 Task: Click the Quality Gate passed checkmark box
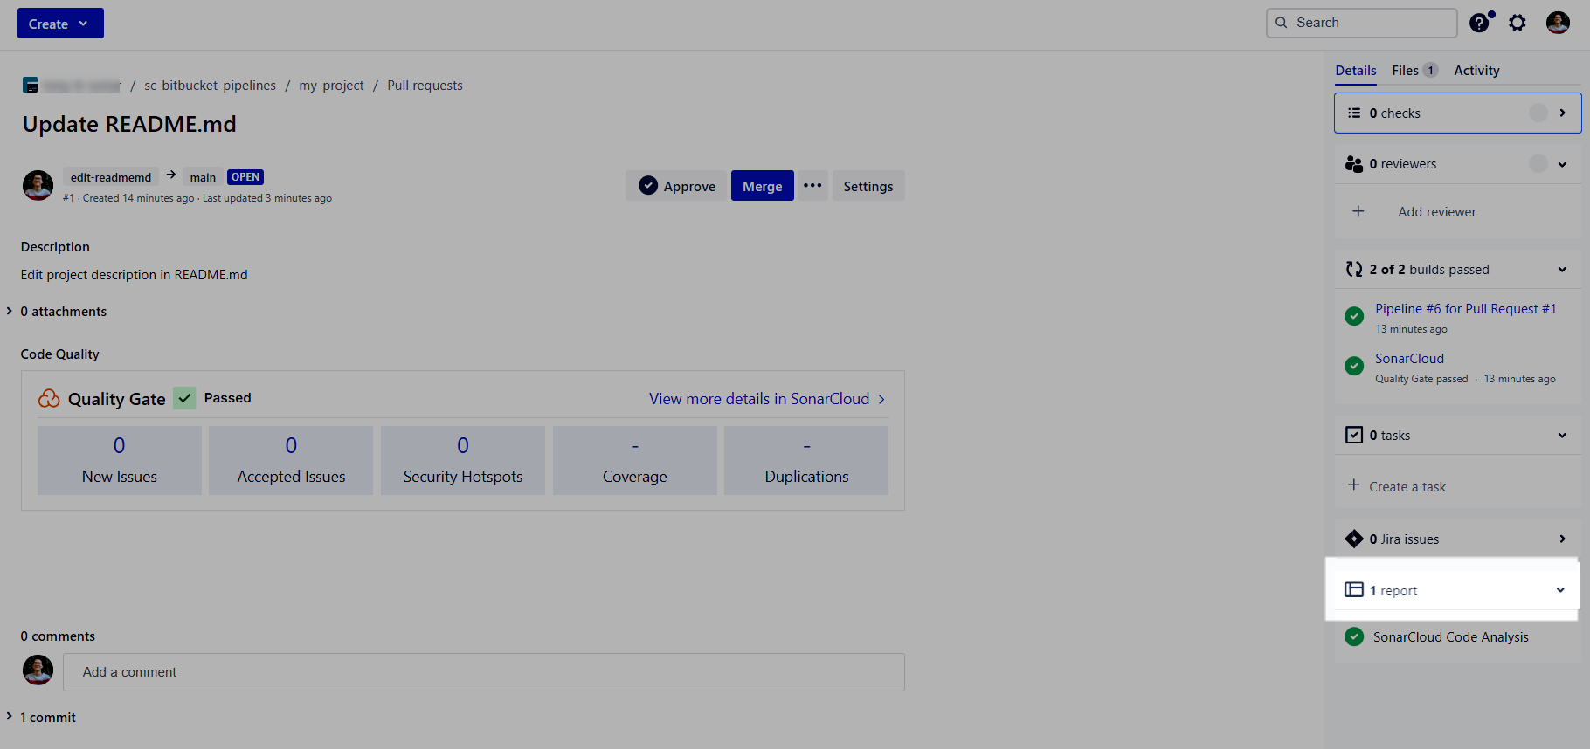[x=184, y=398]
